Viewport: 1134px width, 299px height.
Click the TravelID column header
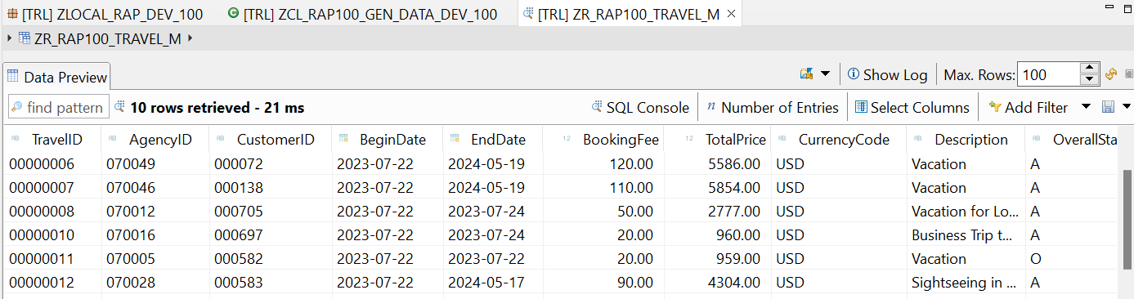pyautogui.click(x=52, y=140)
